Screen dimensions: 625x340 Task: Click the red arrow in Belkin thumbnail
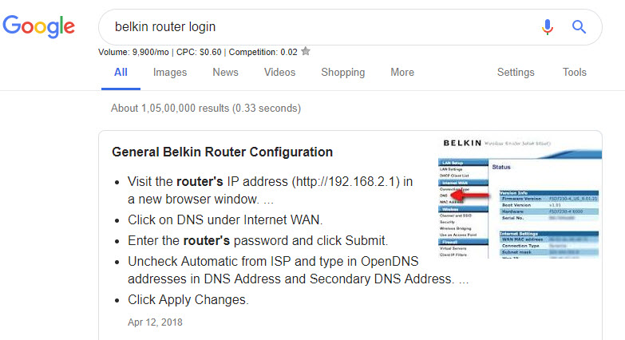470,195
